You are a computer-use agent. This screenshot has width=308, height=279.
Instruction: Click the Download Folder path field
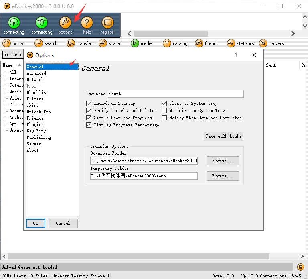(x=144, y=161)
